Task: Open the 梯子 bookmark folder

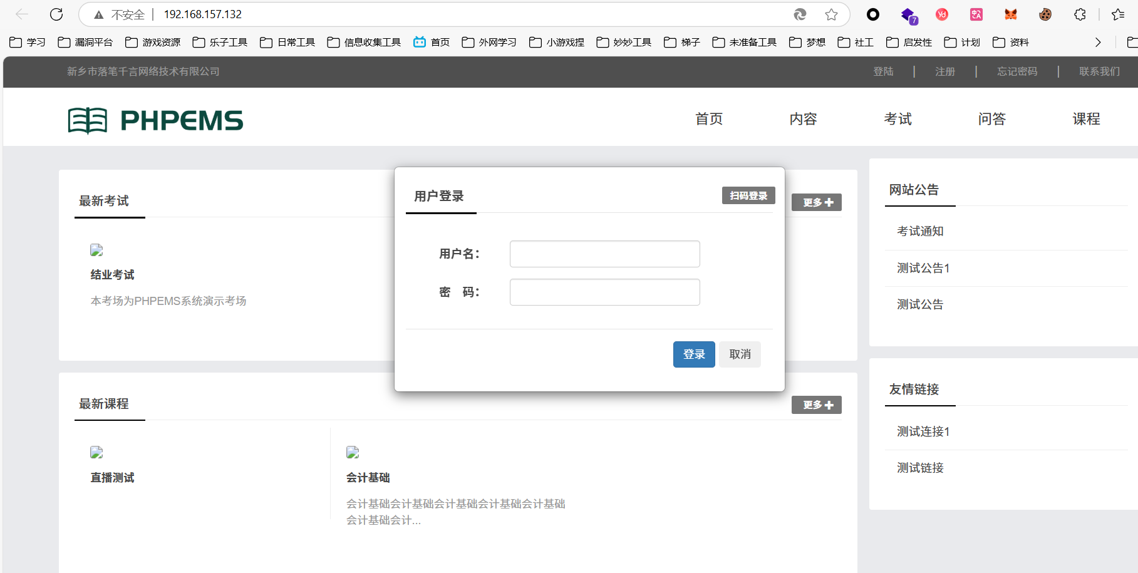Action: coord(682,42)
